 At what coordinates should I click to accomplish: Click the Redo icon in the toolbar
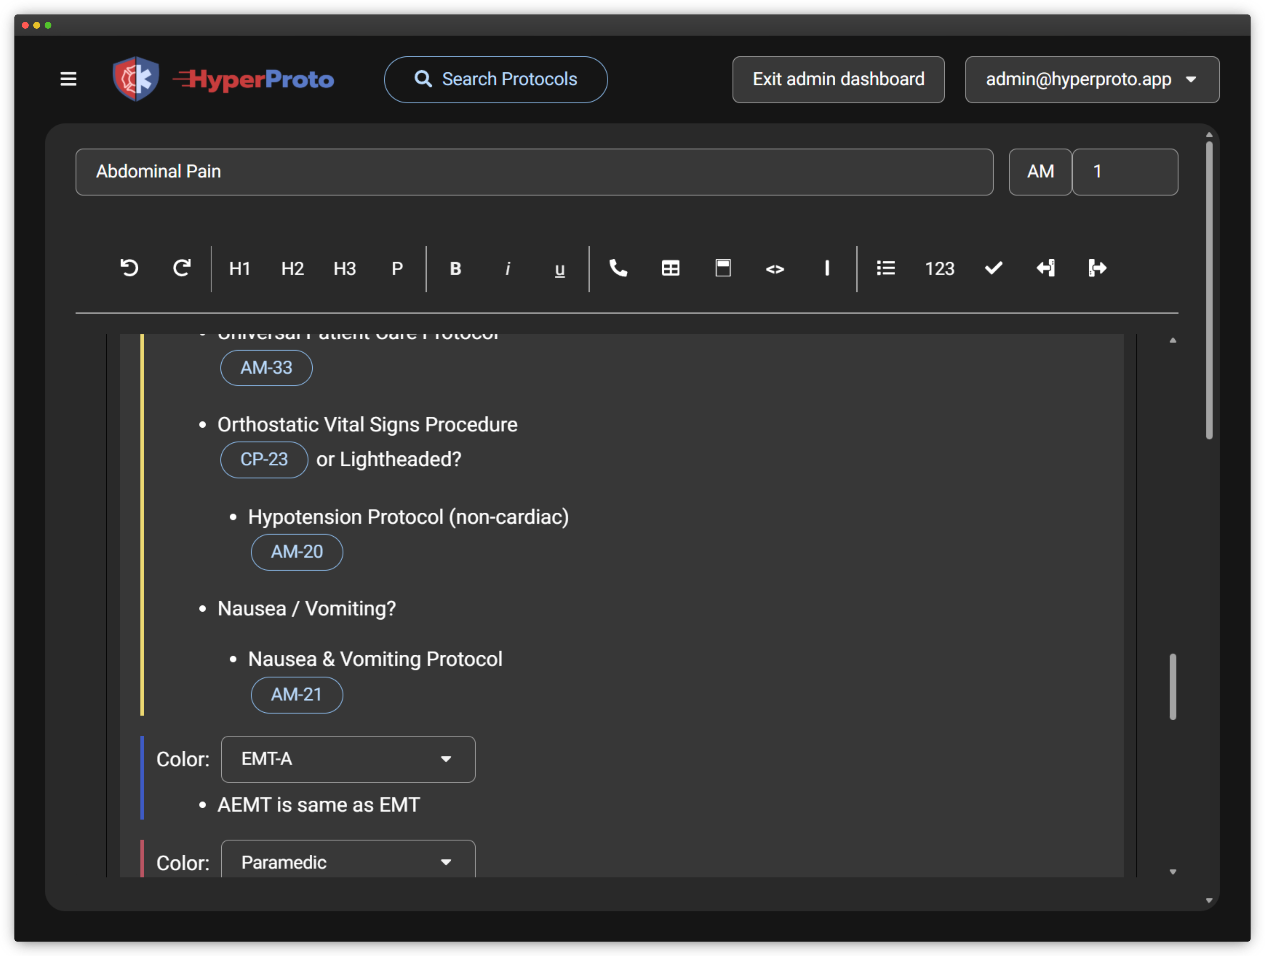click(182, 269)
